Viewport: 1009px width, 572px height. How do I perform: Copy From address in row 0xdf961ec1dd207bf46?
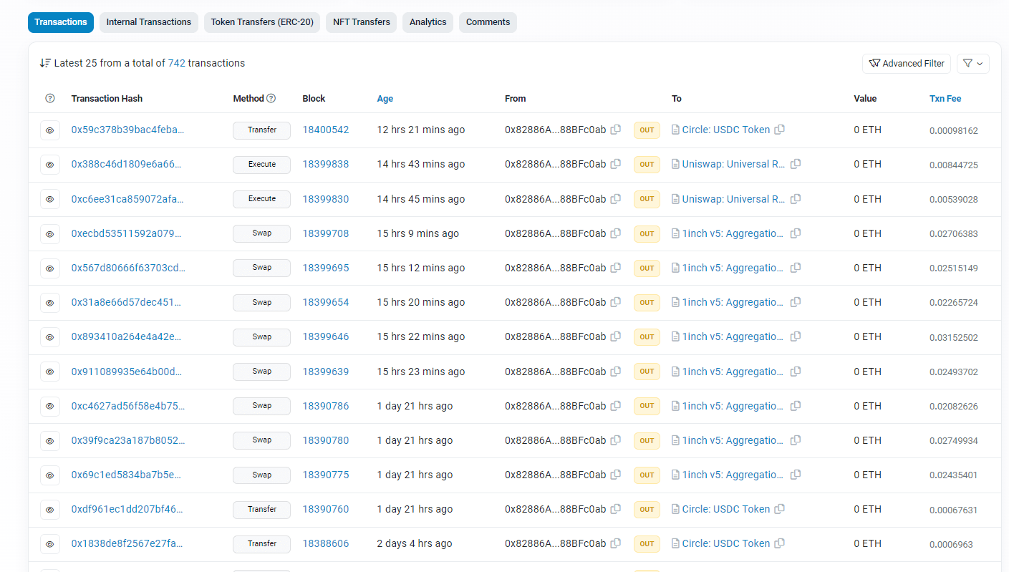[x=616, y=509]
